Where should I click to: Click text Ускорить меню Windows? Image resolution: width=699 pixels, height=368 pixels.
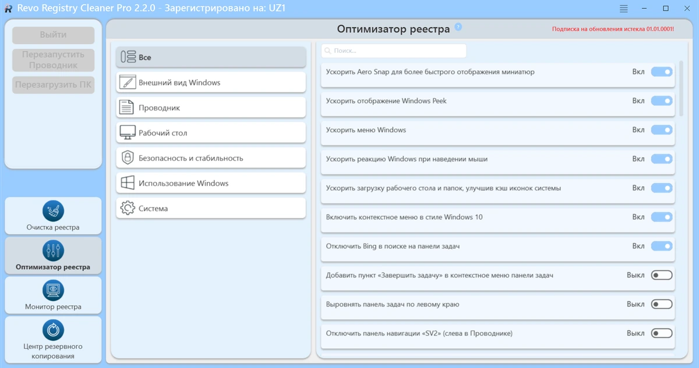(x=366, y=130)
